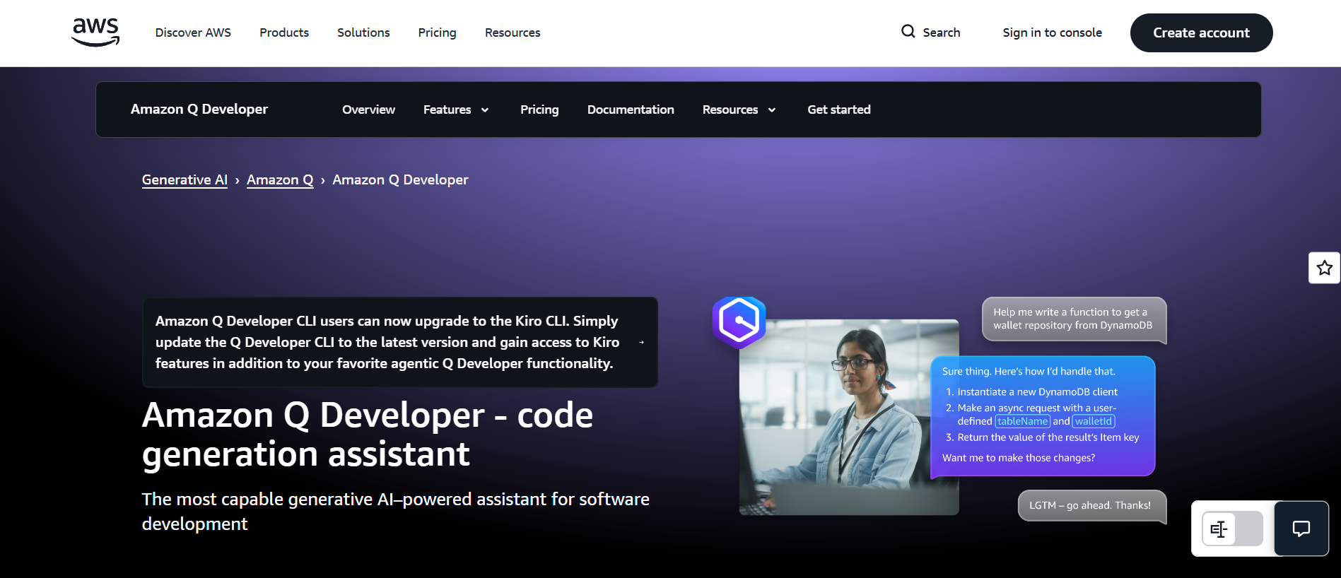Follow the Amazon Q breadcrumb link
This screenshot has height=578, width=1341.
pyautogui.click(x=280, y=179)
